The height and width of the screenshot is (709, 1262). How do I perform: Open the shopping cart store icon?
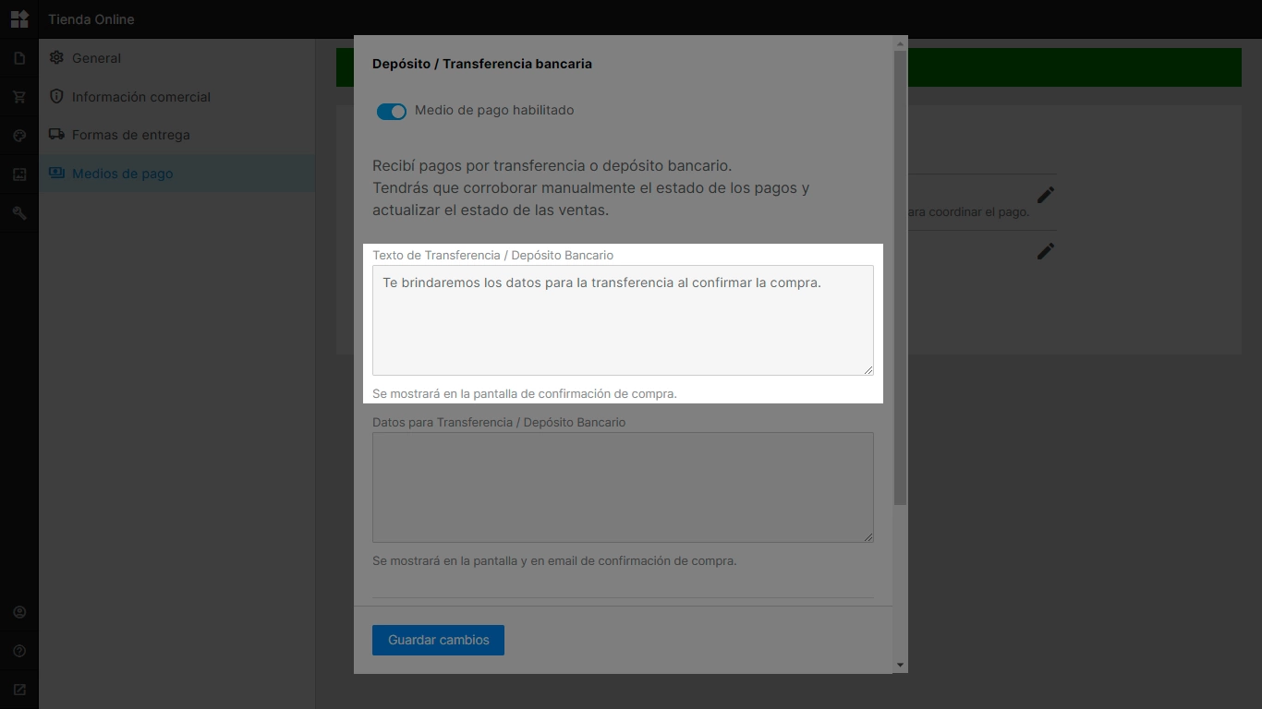click(x=19, y=97)
